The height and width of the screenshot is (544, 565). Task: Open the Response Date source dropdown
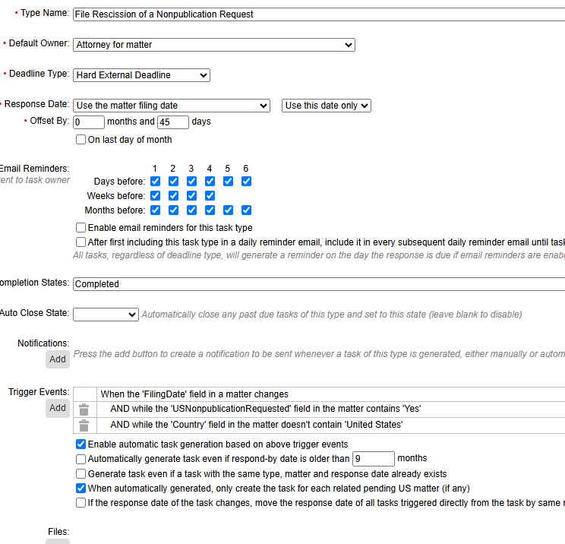tap(172, 106)
